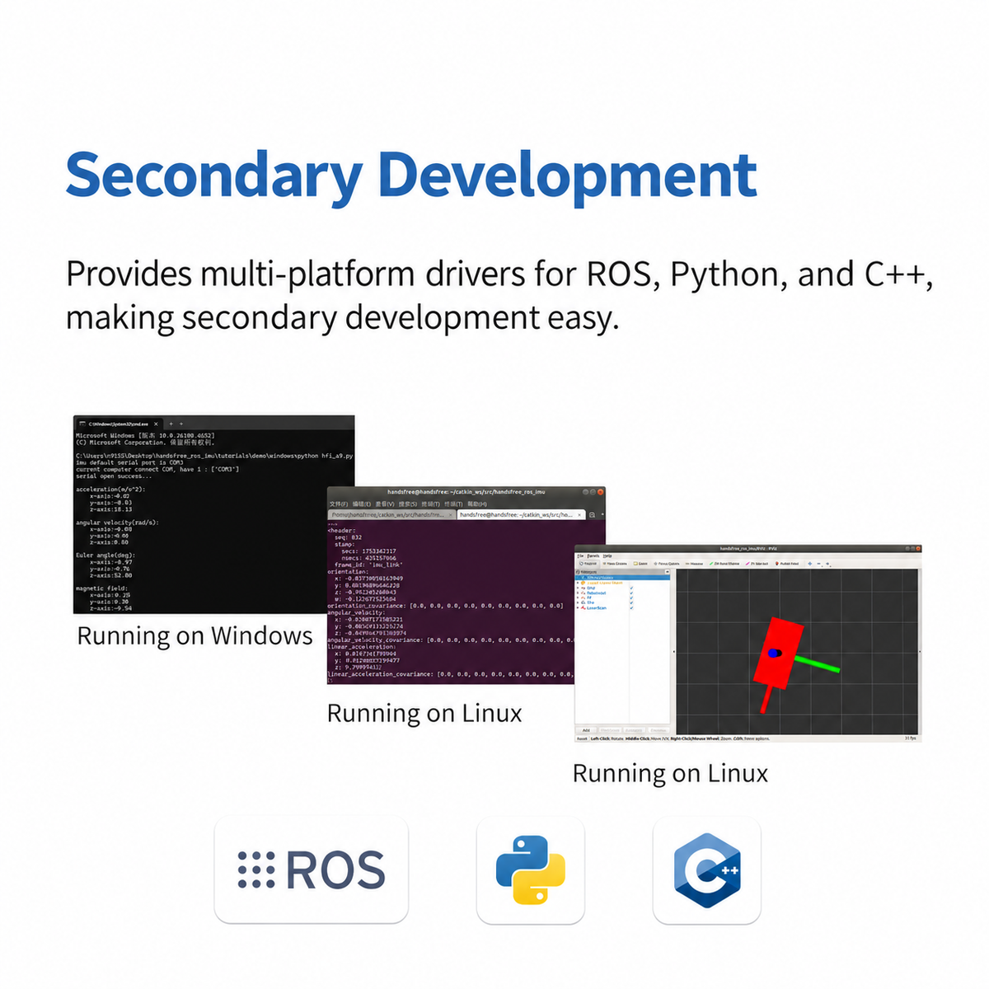
Task: Select the Interact tool in RViz toolbar
Action: (588, 564)
